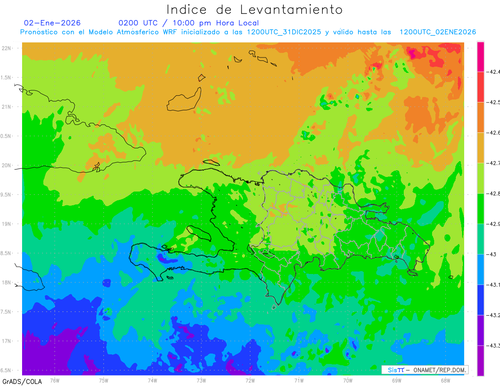The height and width of the screenshot is (386, 500).
Task: Click the title 'Indice de Levantamiento'
Action: click(255, 9)
